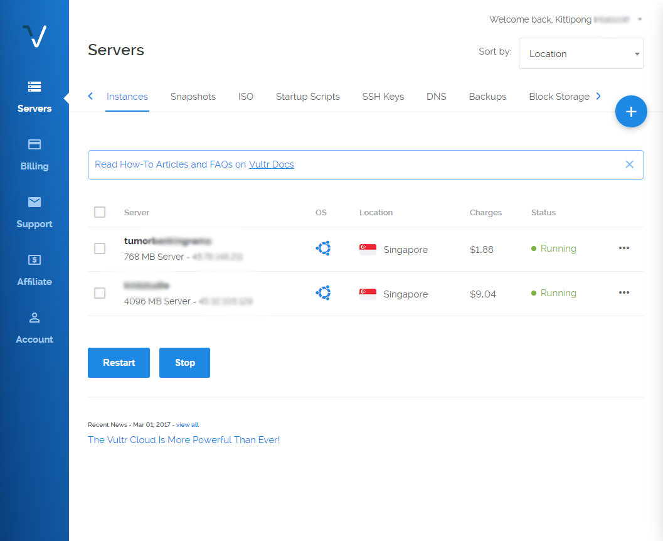Open Account person icon
Image resolution: width=663 pixels, height=541 pixels.
[x=34, y=318]
